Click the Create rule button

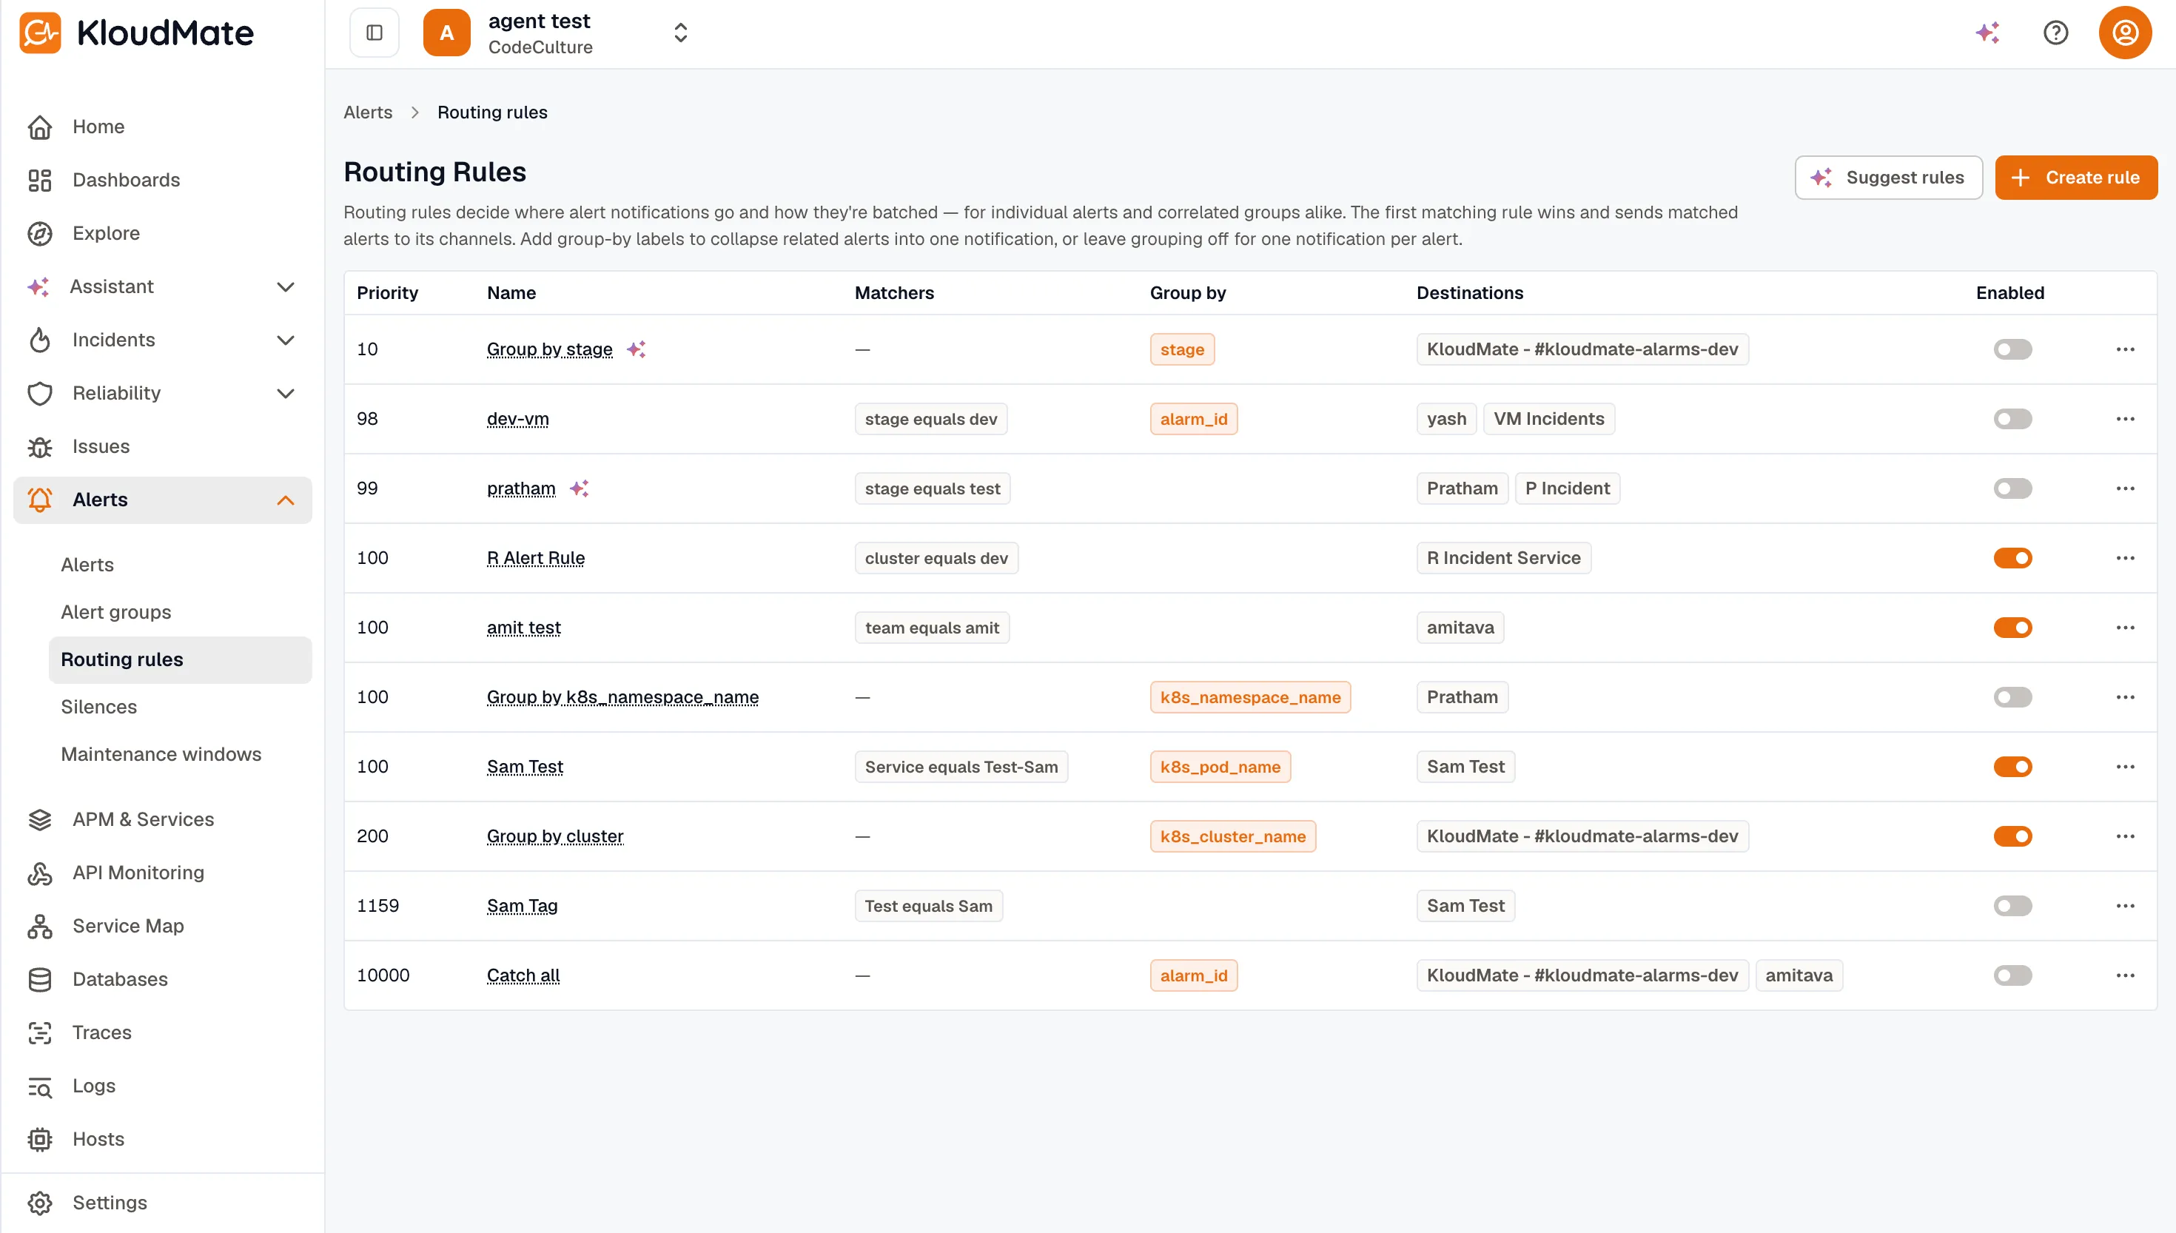[x=2076, y=178]
